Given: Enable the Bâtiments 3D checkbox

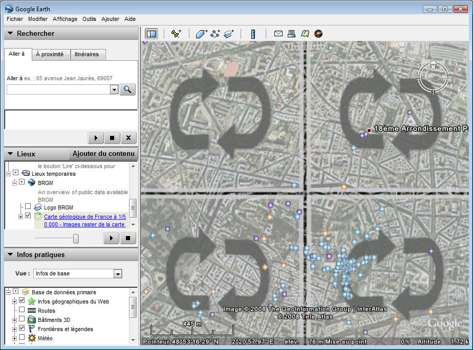Looking at the screenshot, I should [21, 319].
